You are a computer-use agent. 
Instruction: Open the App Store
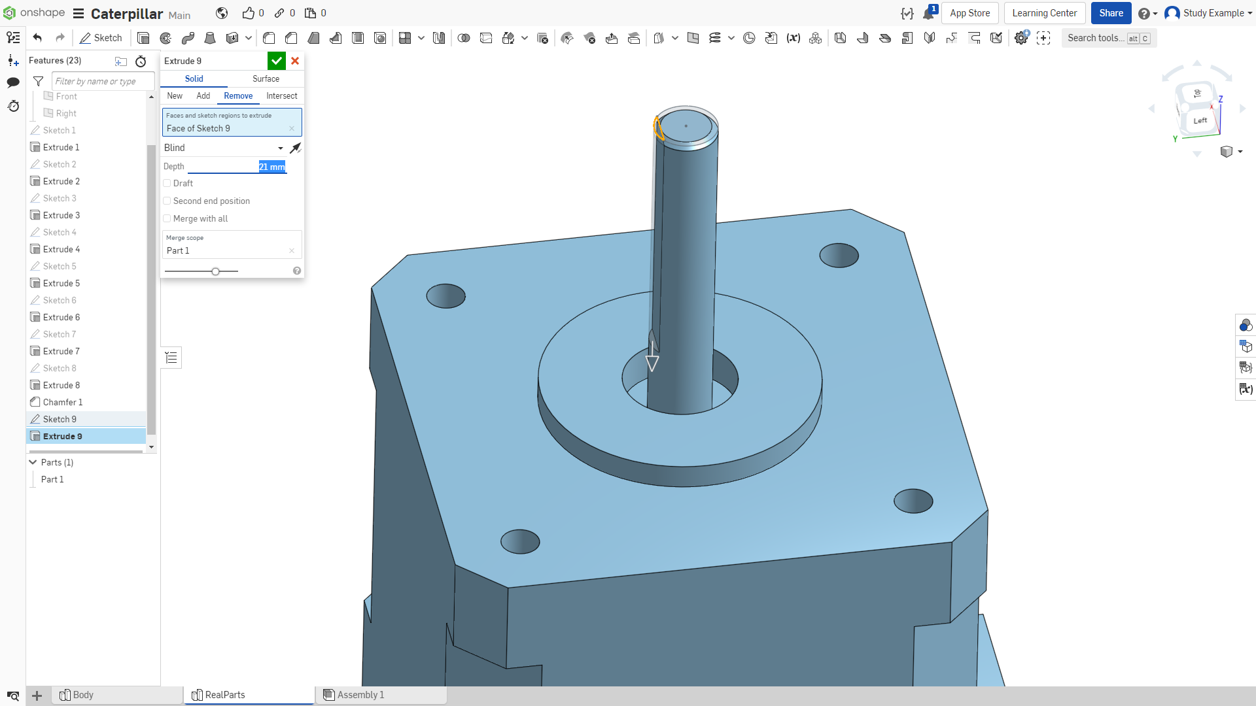coord(969,13)
